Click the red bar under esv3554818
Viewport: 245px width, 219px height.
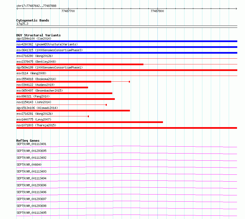coord(64,82)
